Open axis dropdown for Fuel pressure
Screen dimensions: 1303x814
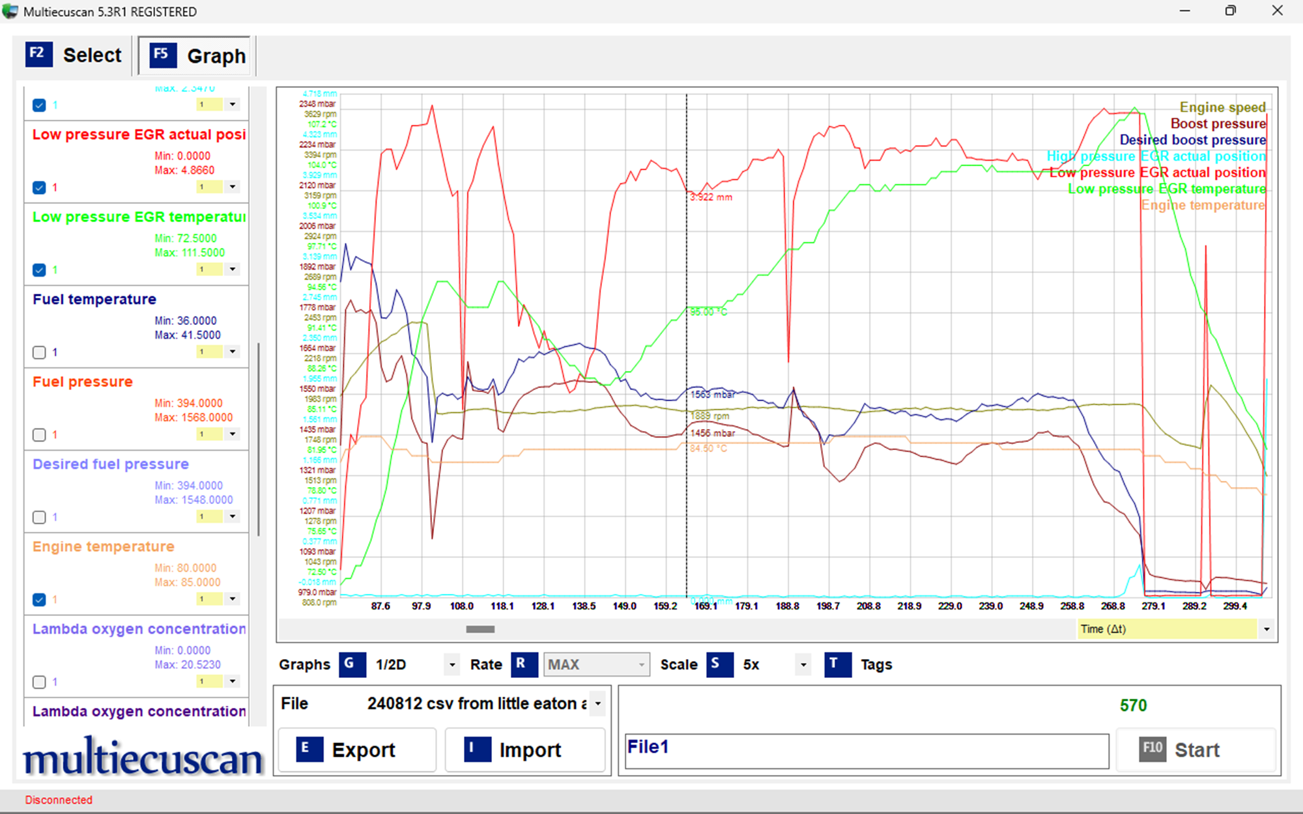click(233, 434)
